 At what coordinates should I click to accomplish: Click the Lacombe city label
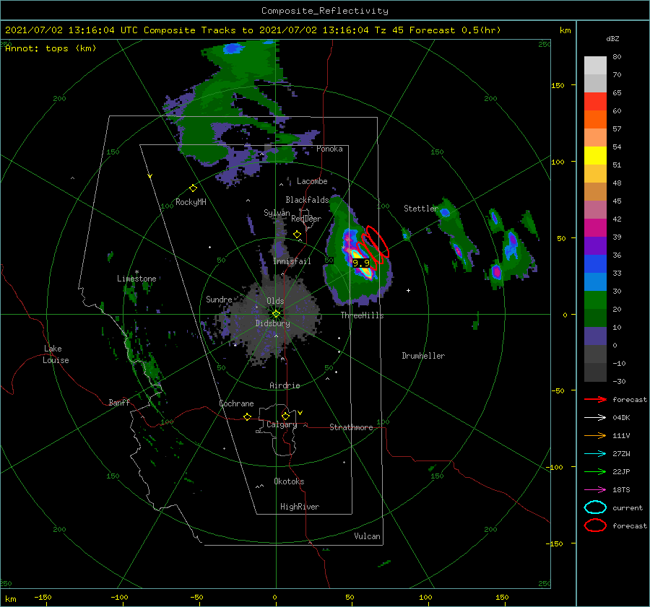pyautogui.click(x=312, y=181)
